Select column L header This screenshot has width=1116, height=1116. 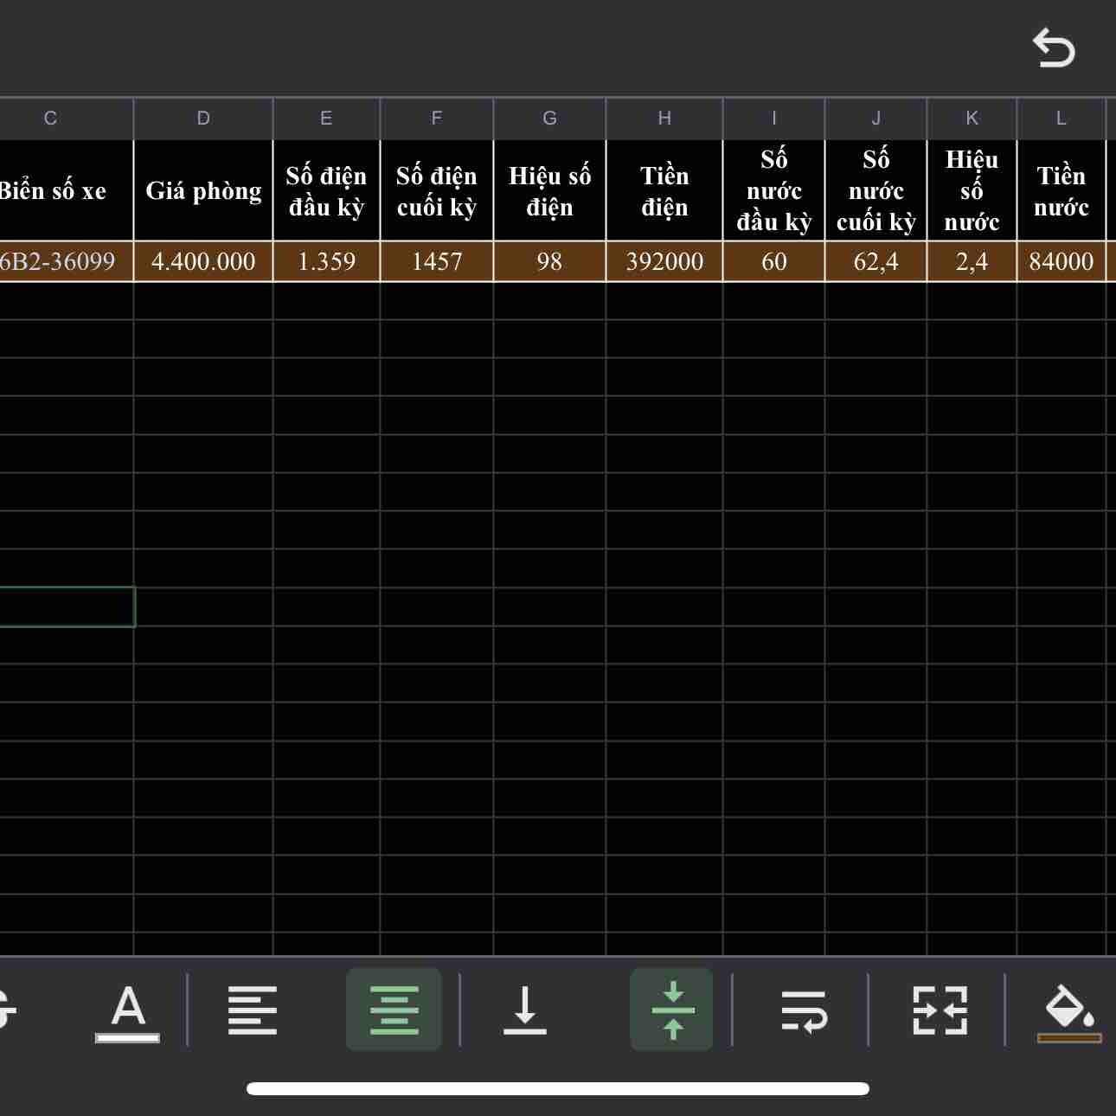(x=1061, y=119)
